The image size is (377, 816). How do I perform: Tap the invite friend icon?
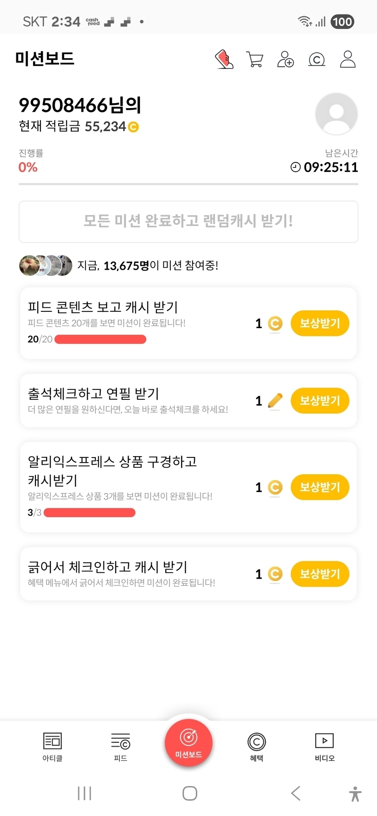[x=286, y=59]
